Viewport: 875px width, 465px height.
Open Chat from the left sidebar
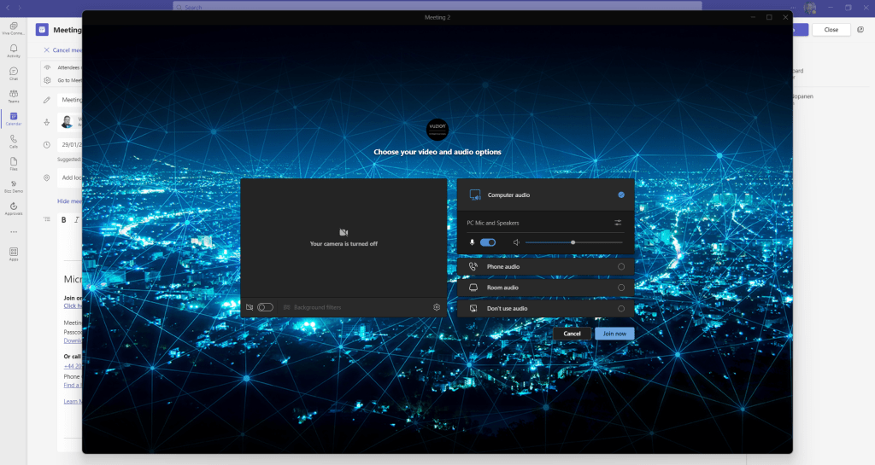tap(14, 73)
